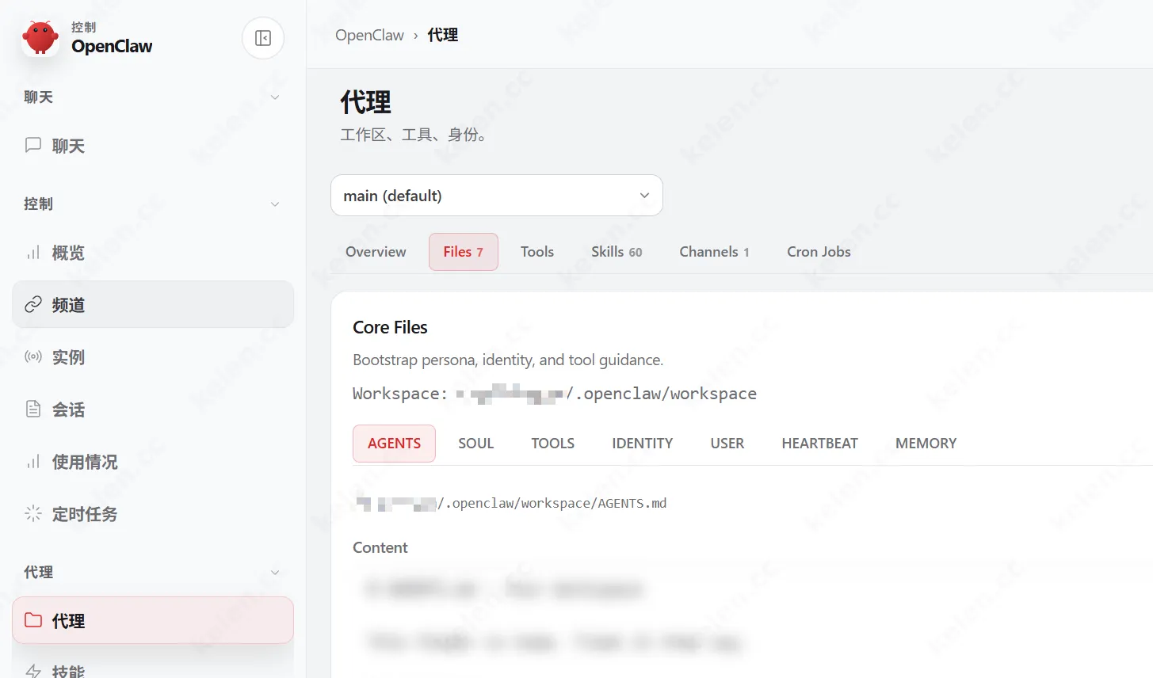Collapse the 聊天 section chevron
The image size is (1153, 678).
point(274,97)
